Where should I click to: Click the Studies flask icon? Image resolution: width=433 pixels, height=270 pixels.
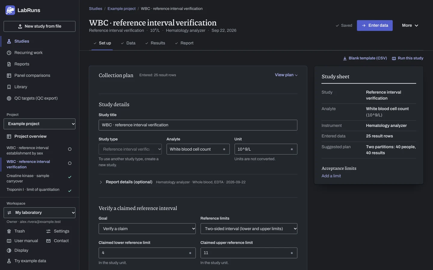pos(9,41)
